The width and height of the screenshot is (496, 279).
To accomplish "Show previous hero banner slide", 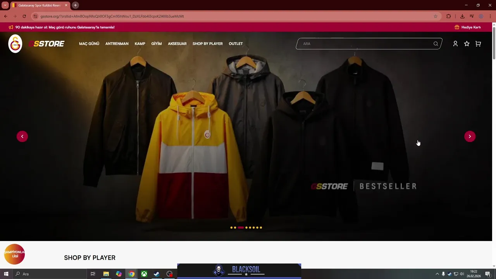I will click(22, 136).
